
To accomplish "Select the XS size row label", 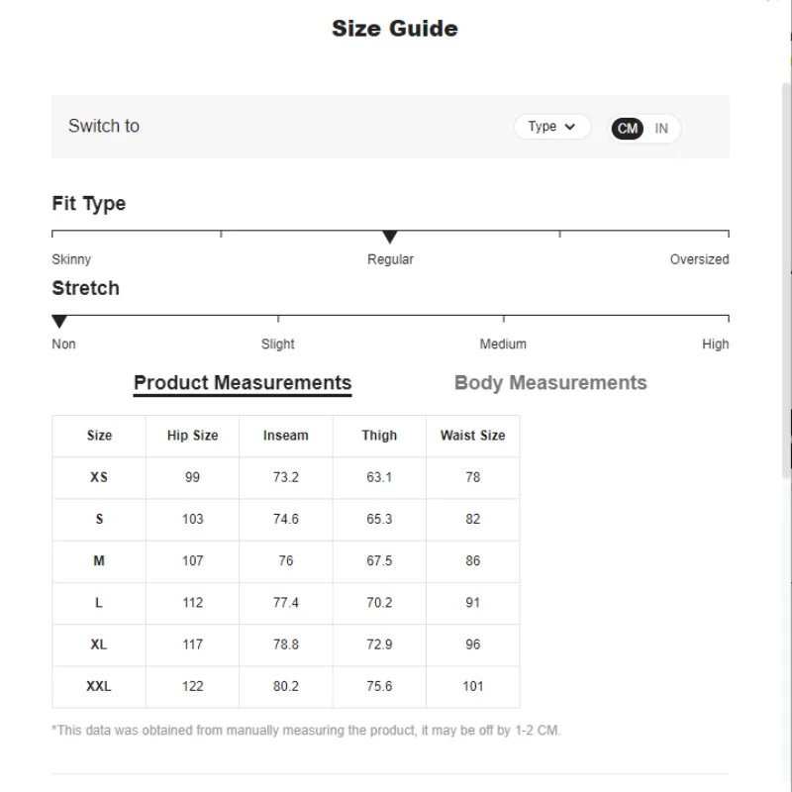I will [99, 477].
